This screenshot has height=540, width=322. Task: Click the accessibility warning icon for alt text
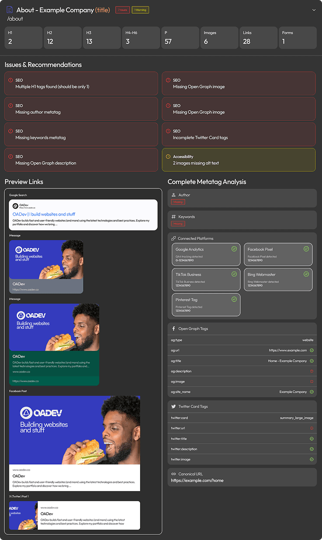(x=168, y=157)
